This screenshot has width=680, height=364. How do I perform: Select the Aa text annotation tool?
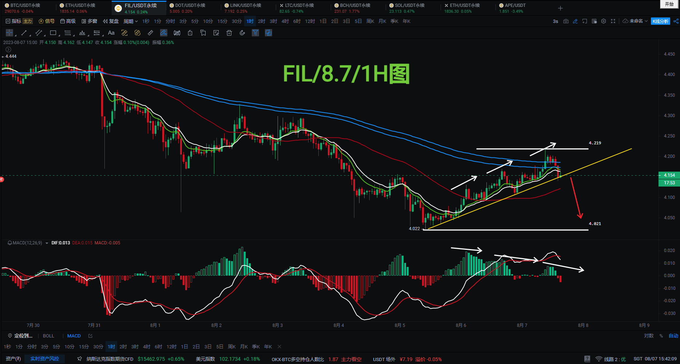coord(111,33)
